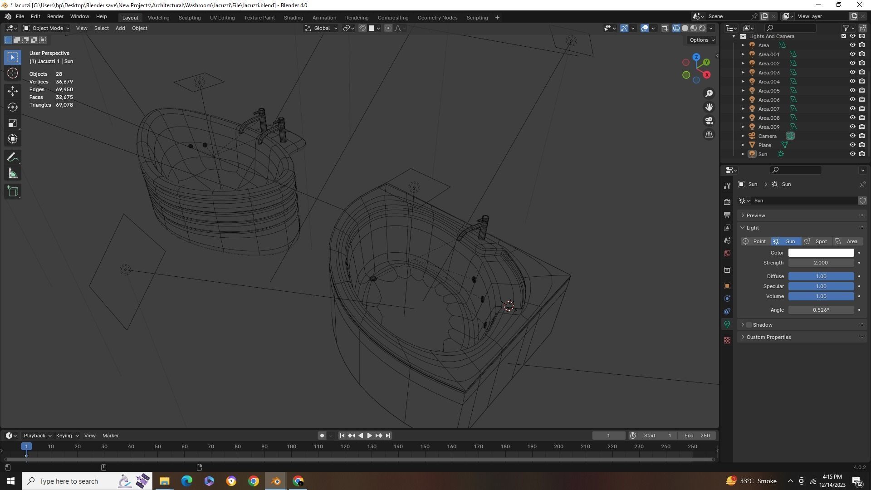Image resolution: width=871 pixels, height=490 pixels.
Task: Adjust the Specular slider
Action: [x=821, y=286]
